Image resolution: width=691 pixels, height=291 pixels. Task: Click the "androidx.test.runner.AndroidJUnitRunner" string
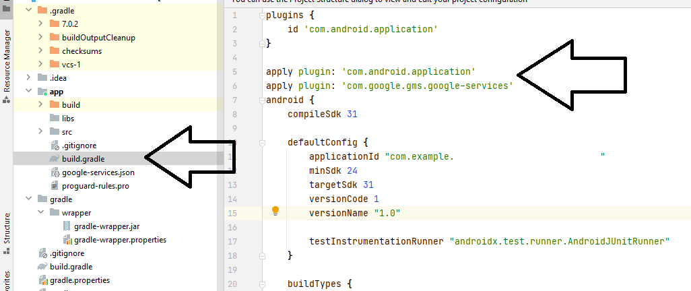coord(560,241)
